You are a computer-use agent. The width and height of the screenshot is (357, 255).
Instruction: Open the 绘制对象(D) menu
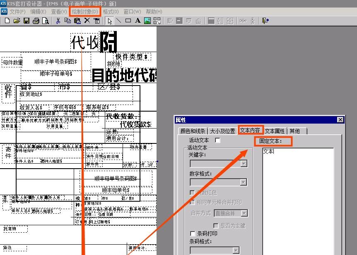click(84, 11)
